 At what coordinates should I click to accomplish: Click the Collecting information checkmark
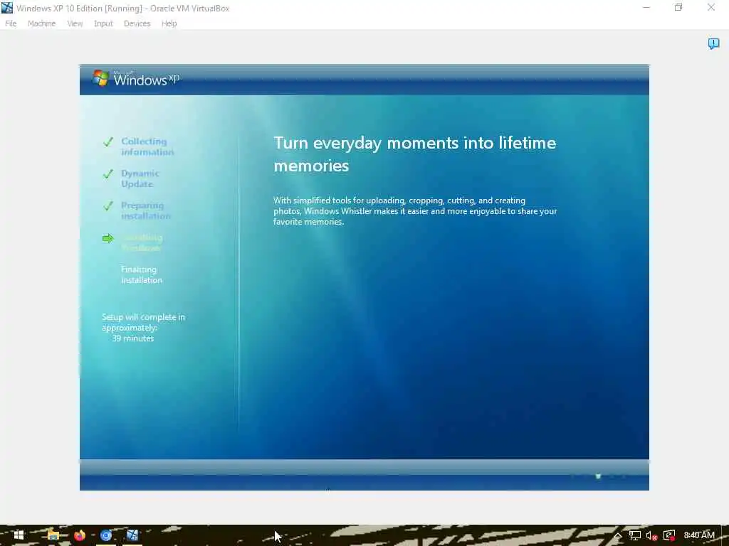pos(108,142)
